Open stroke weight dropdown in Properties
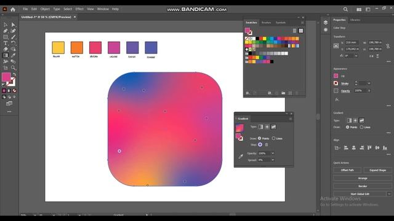Image resolution: width=394 pixels, height=221 pixels. pos(369,83)
